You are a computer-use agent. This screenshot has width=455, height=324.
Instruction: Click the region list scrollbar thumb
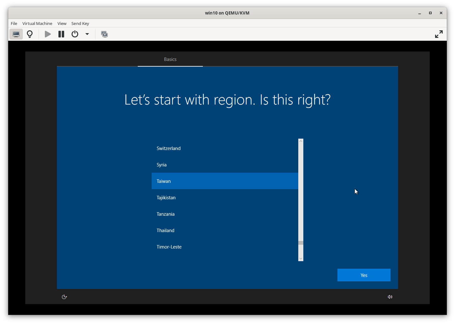(x=301, y=243)
